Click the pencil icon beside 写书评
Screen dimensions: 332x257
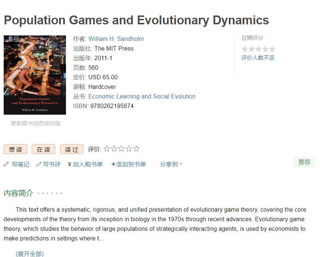(39, 164)
